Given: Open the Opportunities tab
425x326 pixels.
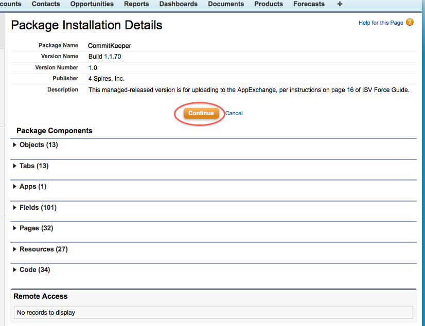Looking at the screenshot, I should tap(92, 4).
